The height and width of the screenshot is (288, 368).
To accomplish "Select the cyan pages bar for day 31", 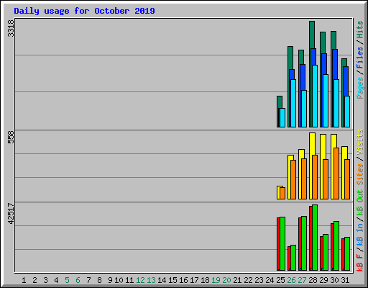I will click(347, 112).
